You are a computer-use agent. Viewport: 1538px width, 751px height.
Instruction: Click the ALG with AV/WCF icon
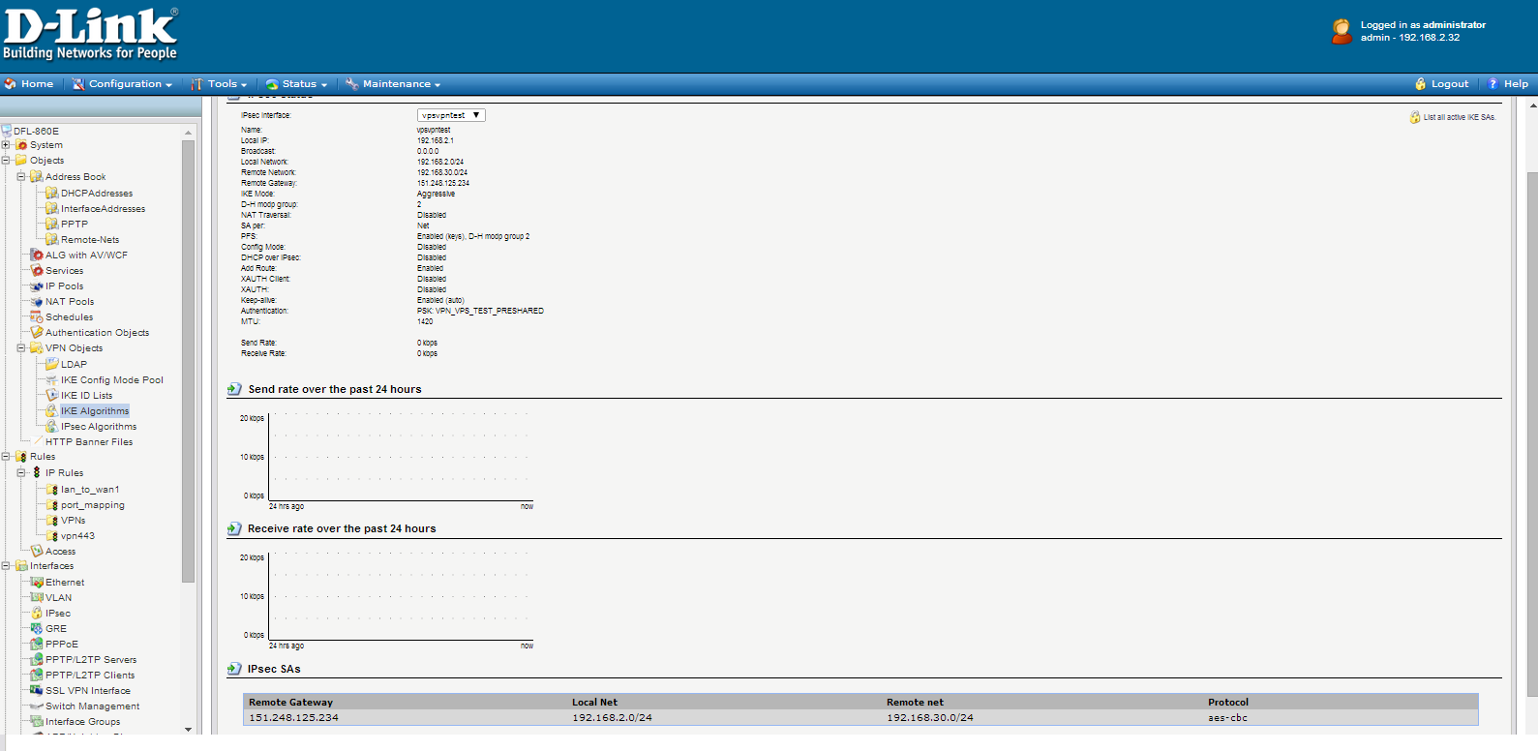[37, 255]
